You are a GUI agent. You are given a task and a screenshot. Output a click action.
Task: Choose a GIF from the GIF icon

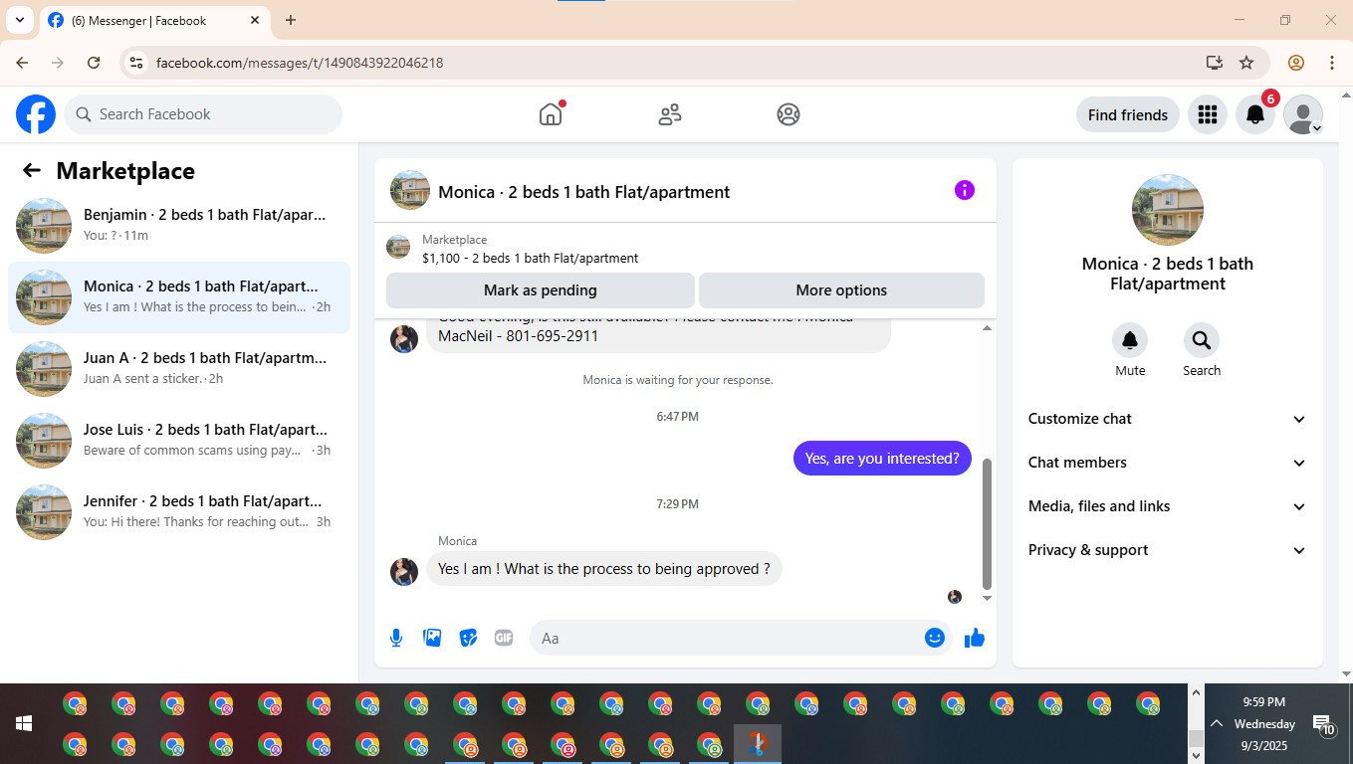click(x=504, y=638)
